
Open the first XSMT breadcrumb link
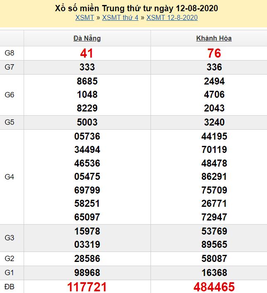(x=84, y=17)
